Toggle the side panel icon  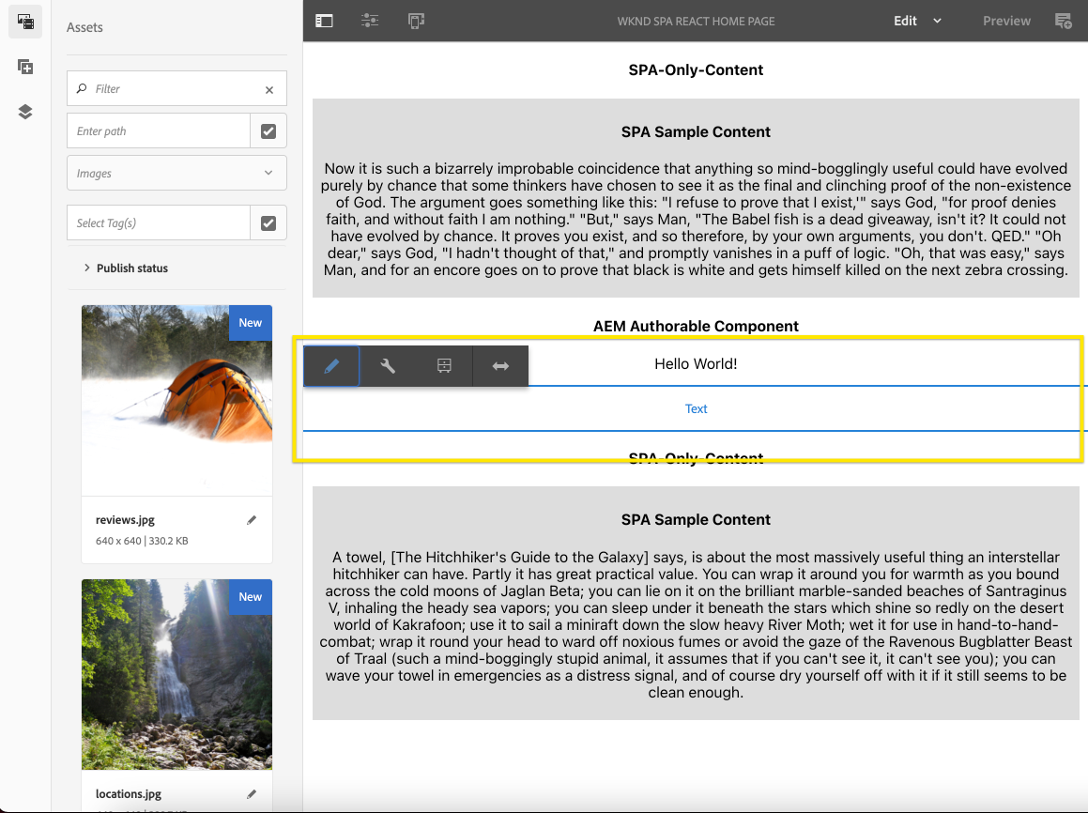click(324, 21)
